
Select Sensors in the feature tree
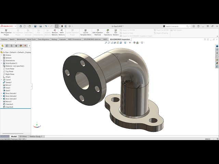7,58
